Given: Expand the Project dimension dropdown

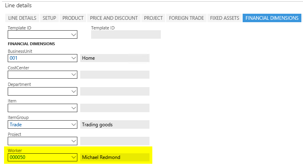Looking at the screenshot, I should (x=73, y=141).
